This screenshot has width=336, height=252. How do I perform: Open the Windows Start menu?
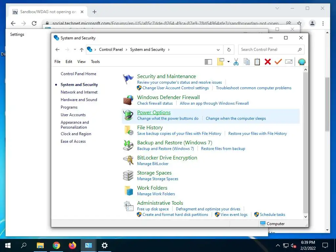tap(8, 245)
